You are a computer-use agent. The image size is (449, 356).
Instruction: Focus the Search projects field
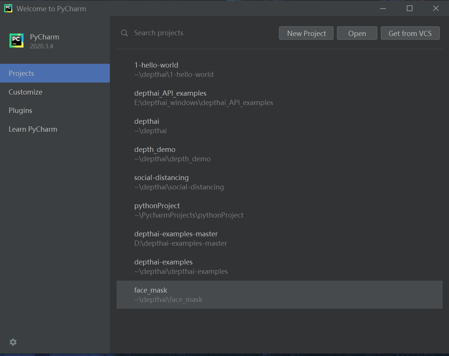point(198,33)
